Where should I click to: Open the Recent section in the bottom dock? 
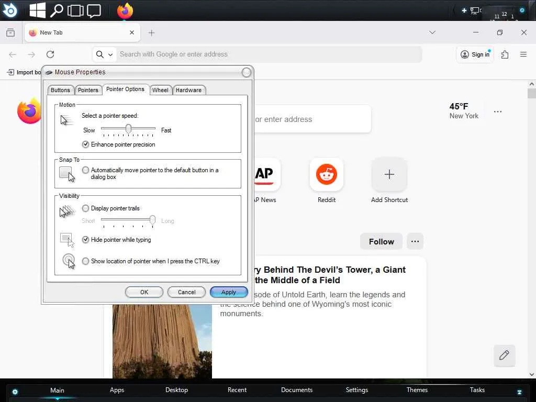coord(237,390)
